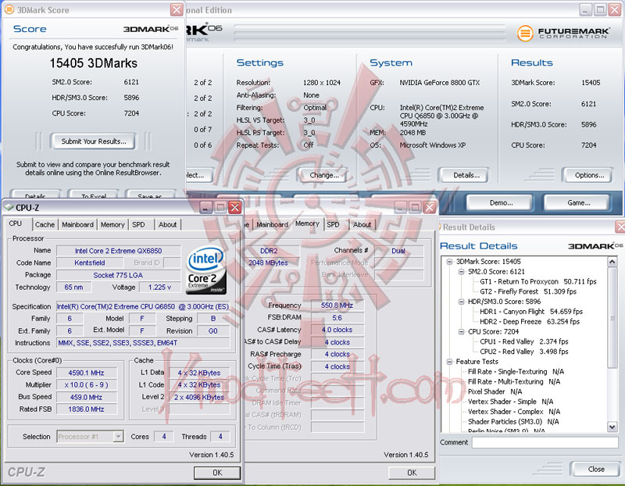The image size is (625, 486).
Task: Select HDR2 - Deep Freeze row
Action: pos(530,321)
